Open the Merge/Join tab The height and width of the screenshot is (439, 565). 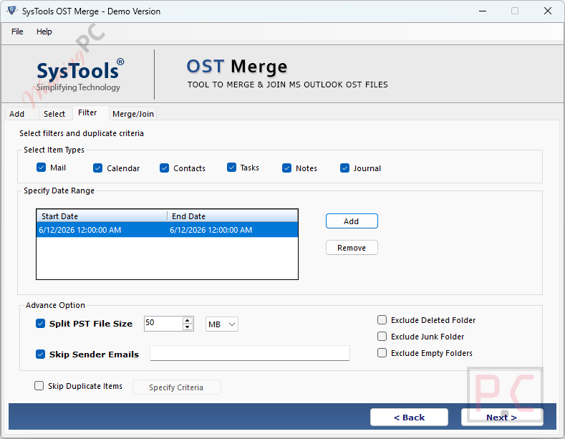point(133,114)
